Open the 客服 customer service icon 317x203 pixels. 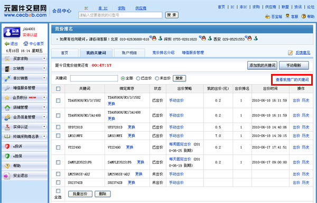tap(287, 16)
